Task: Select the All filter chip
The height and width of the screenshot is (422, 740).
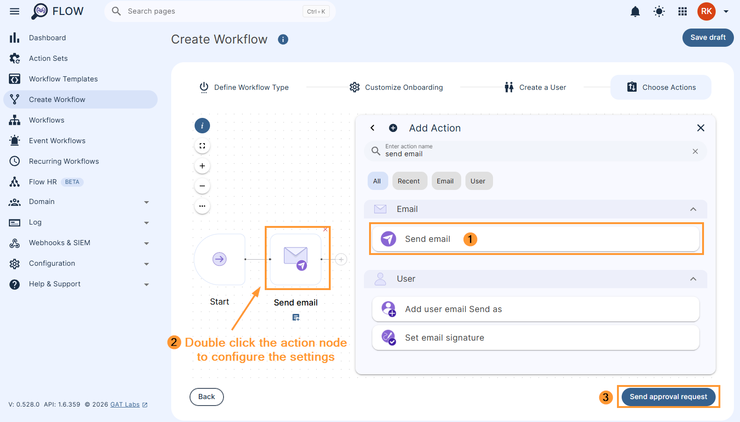Action: click(377, 181)
